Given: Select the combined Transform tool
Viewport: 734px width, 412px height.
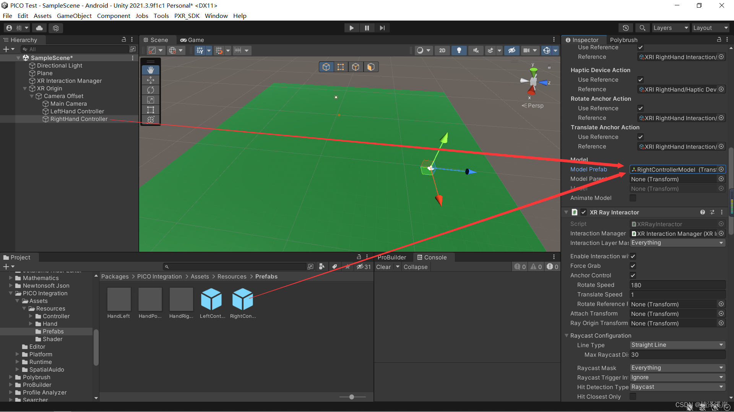Looking at the screenshot, I should (151, 120).
